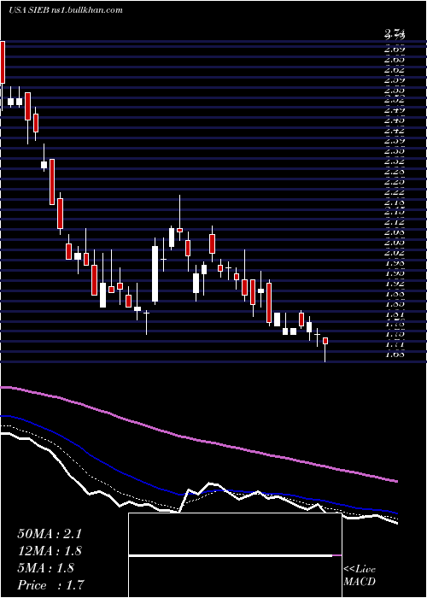Click the 1.71 price axis label
The height and width of the screenshot is (598, 427).
[395, 344]
